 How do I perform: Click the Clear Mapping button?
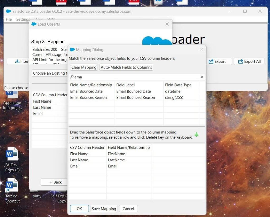click(x=84, y=67)
